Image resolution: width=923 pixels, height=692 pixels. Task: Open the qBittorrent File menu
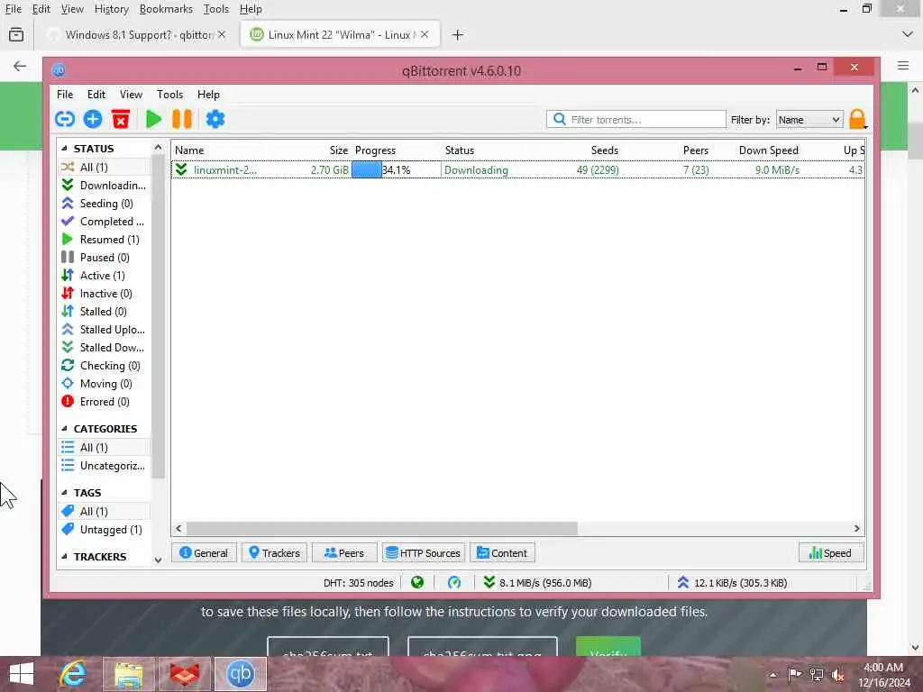(65, 95)
